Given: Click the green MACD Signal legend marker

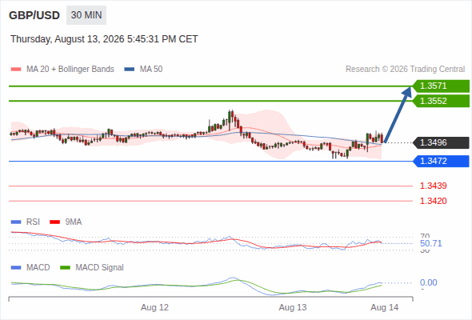Looking at the screenshot, I should [65, 268].
